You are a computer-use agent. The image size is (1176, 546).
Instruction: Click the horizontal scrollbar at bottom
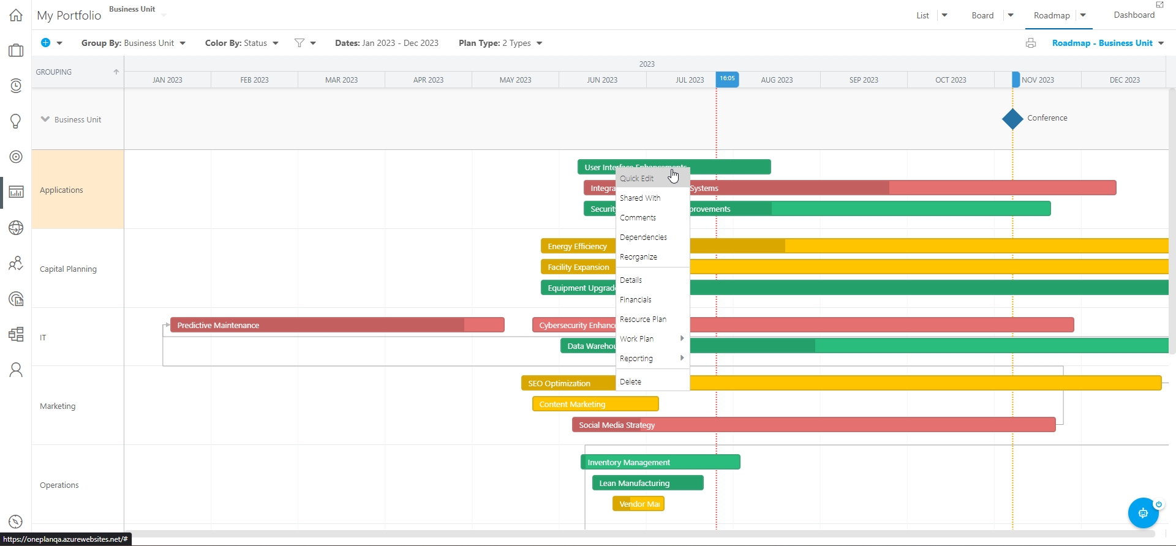click(641, 534)
